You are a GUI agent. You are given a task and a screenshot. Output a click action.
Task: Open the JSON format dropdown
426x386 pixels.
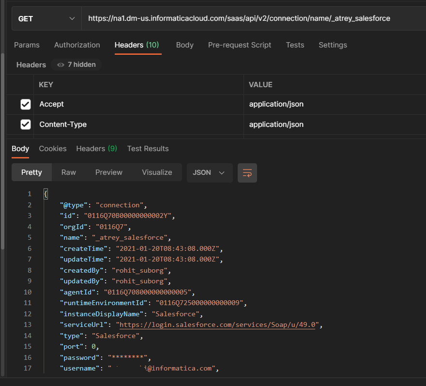210,172
